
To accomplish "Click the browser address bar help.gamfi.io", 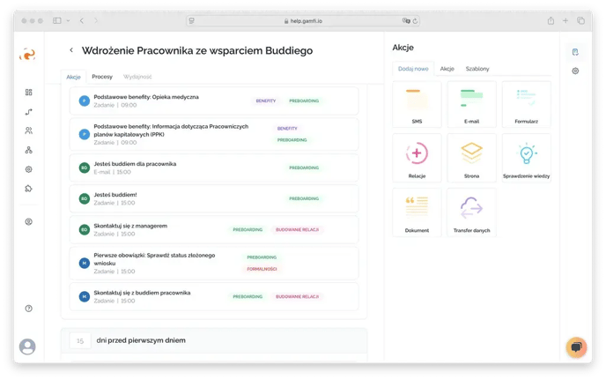I will tap(302, 20).
